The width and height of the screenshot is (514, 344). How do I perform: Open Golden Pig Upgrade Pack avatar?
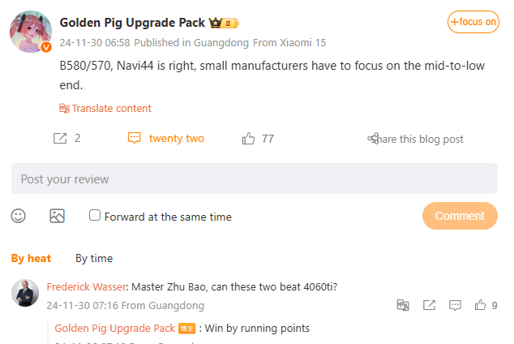coord(31,32)
